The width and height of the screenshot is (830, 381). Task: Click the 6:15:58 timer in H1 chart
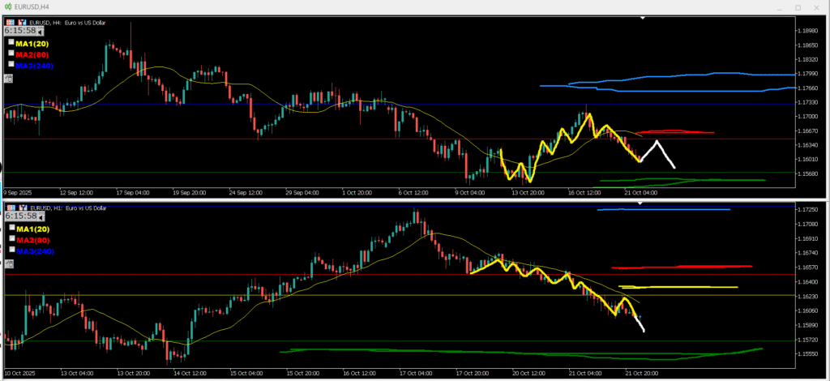tap(19, 216)
